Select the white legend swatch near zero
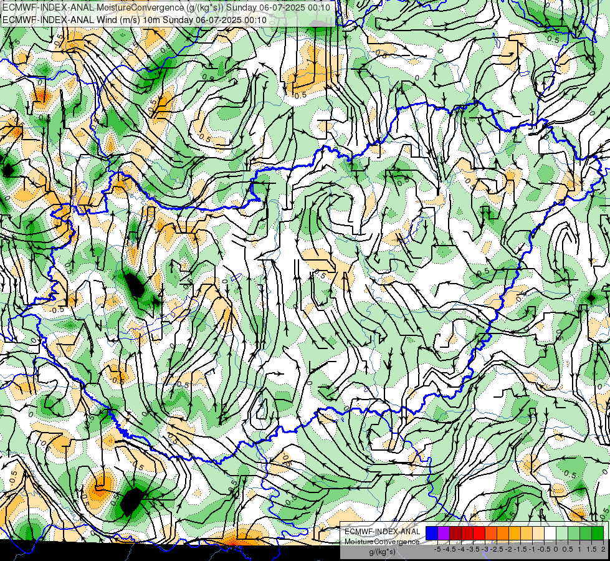 pyautogui.click(x=550, y=533)
